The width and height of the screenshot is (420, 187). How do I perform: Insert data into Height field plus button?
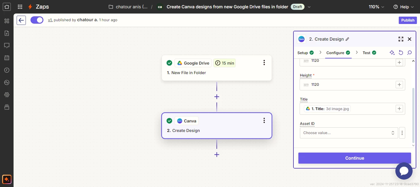click(399, 85)
